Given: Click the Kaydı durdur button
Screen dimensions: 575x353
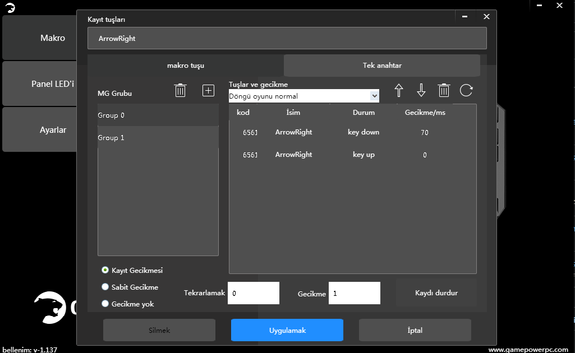Looking at the screenshot, I should point(436,292).
